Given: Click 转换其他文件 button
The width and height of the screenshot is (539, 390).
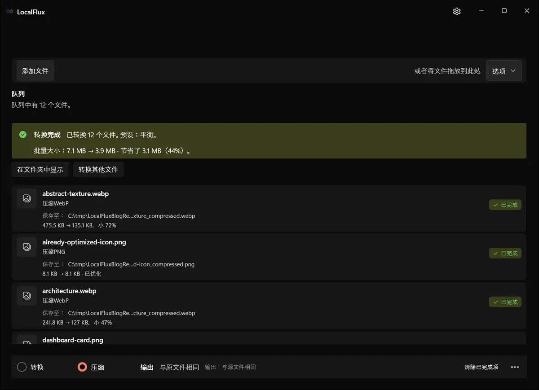Looking at the screenshot, I should [x=98, y=170].
